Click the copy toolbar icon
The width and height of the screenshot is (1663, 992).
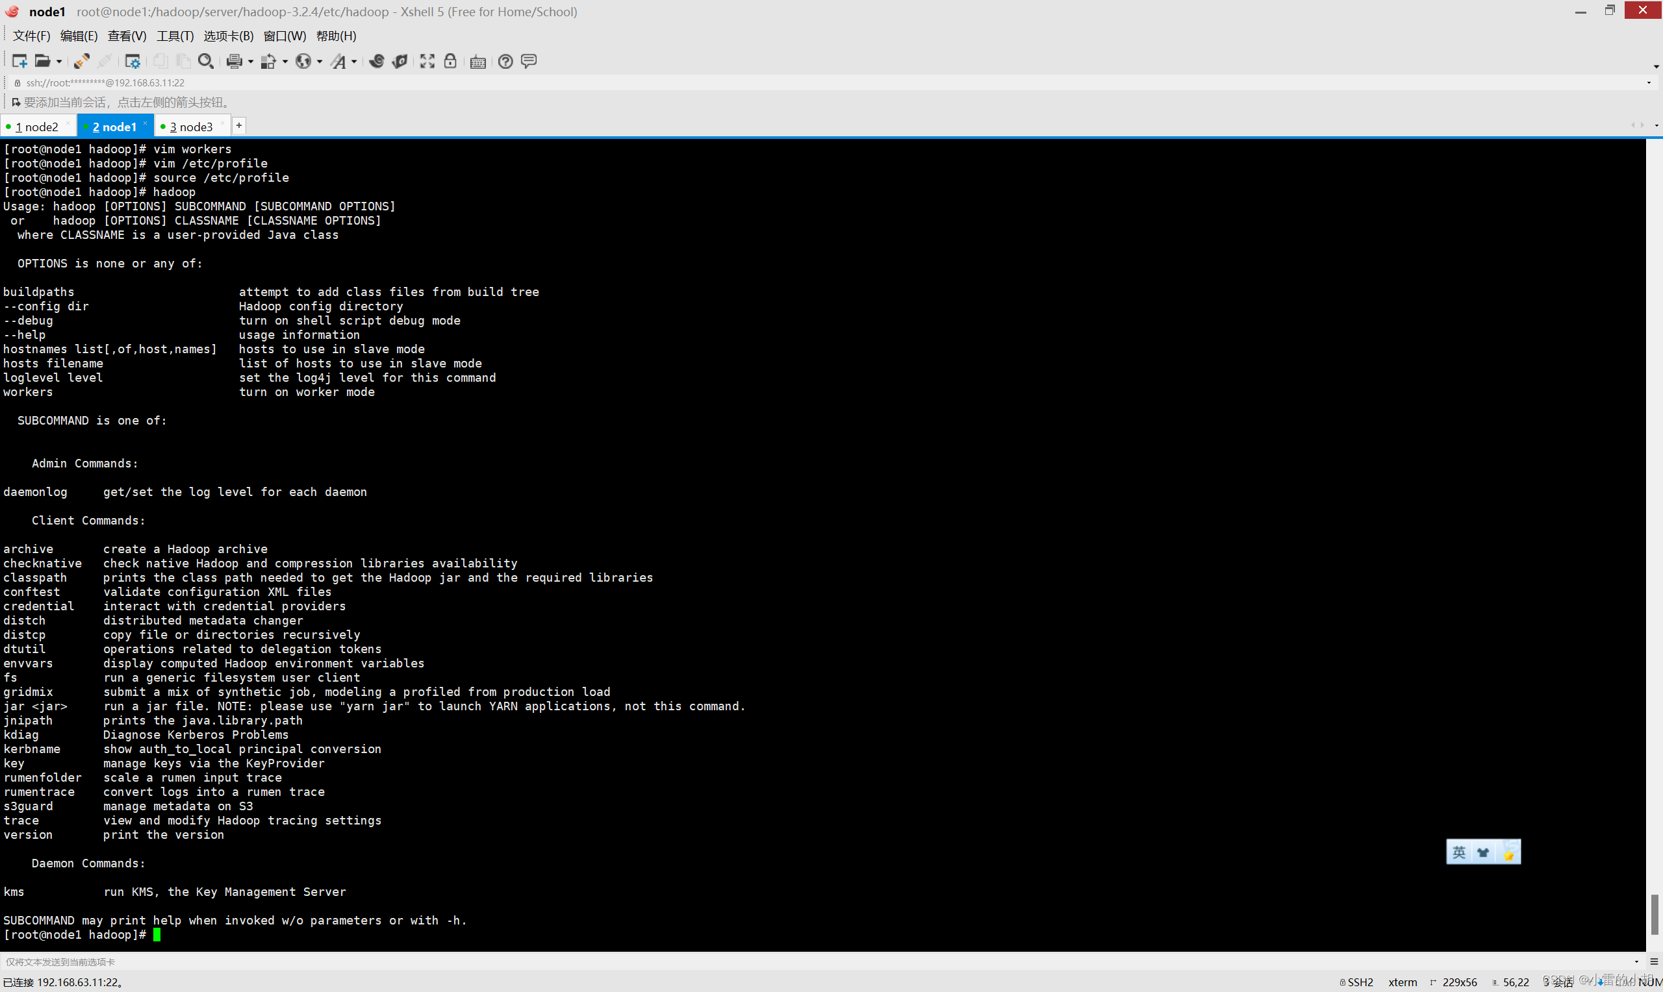(x=160, y=62)
